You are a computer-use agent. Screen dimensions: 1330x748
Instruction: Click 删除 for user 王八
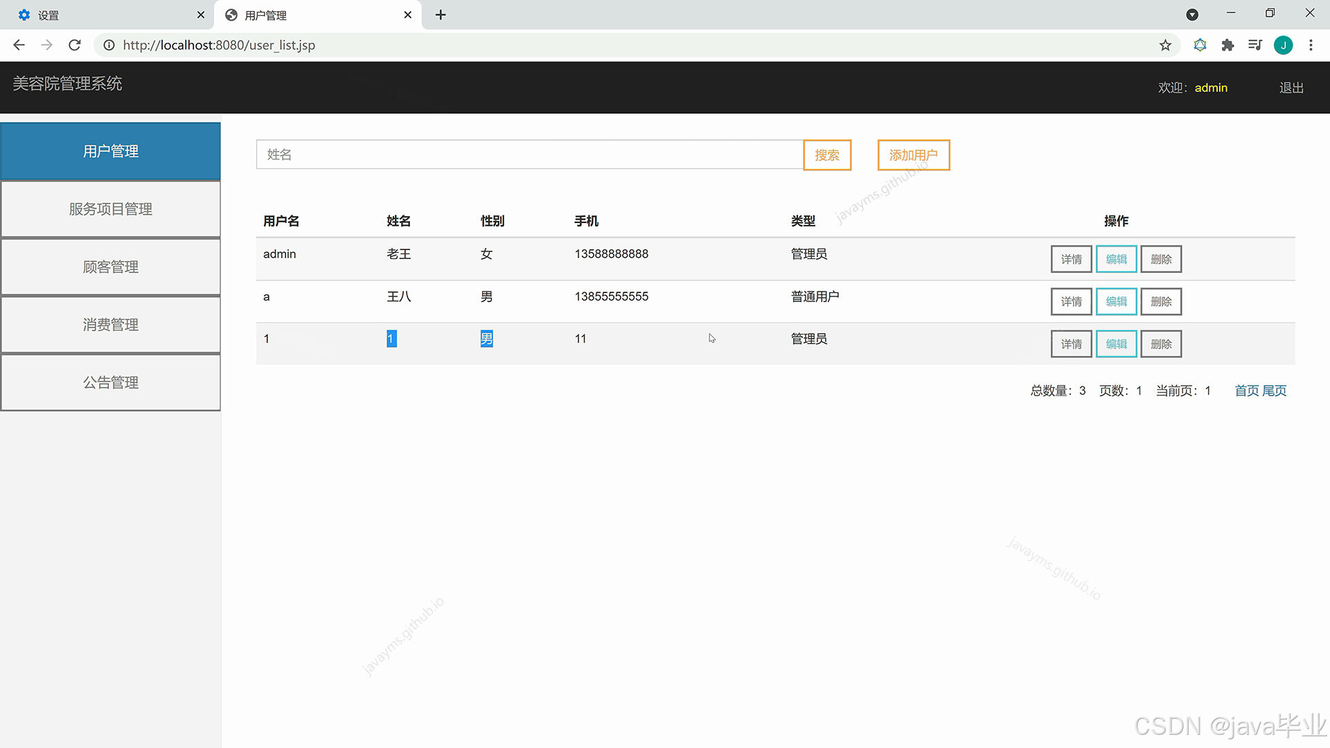point(1161,301)
